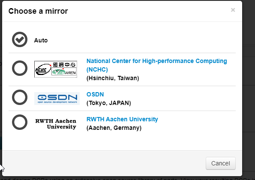This screenshot has width=255, height=180.
Task: Choose the NCHC mirror radio button
Action: (x=20, y=68)
